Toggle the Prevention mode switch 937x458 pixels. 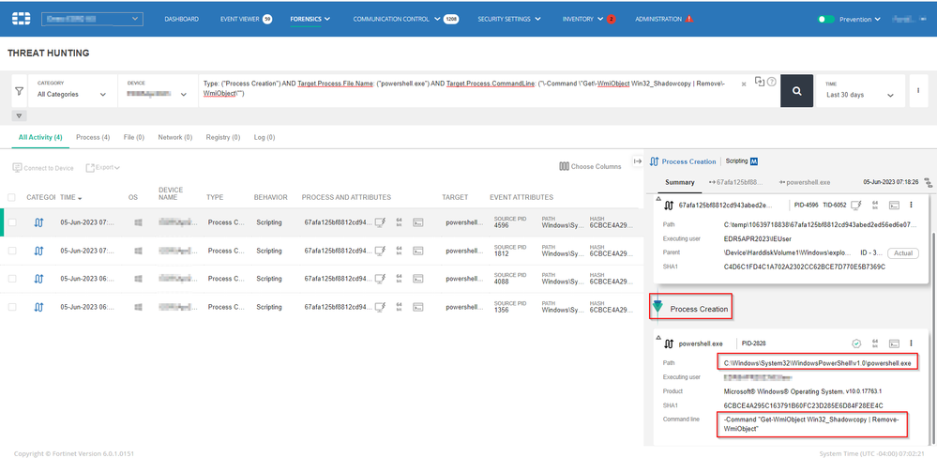coord(825,19)
